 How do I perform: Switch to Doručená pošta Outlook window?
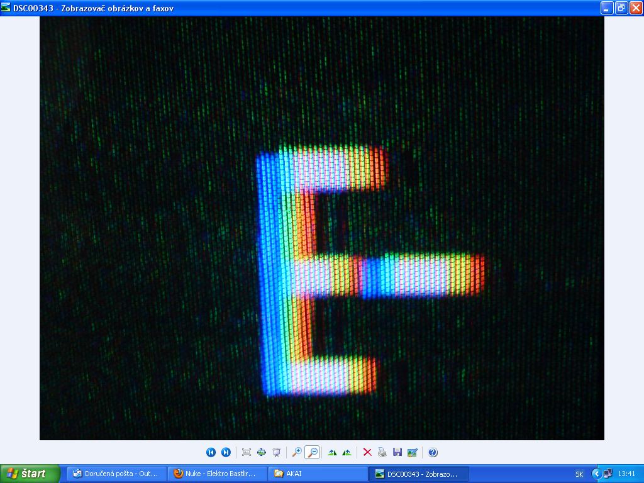[116, 474]
